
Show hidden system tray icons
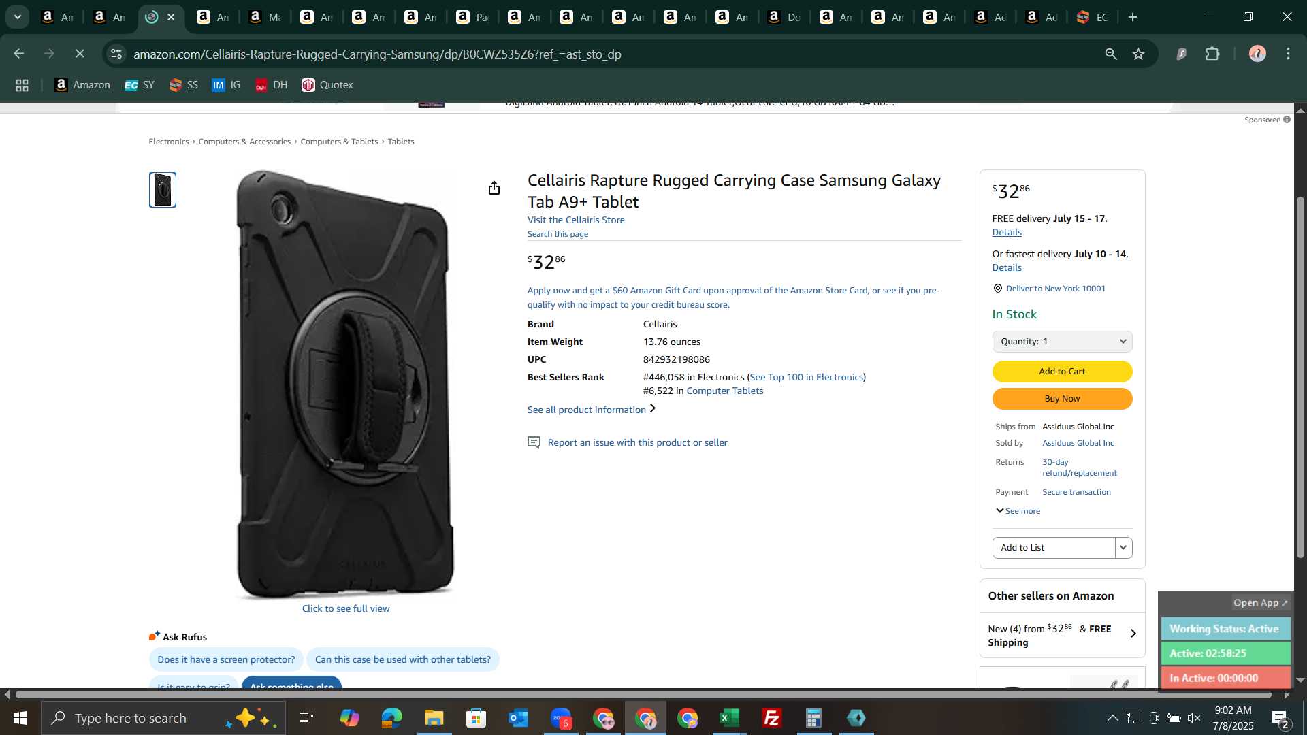(x=1112, y=718)
